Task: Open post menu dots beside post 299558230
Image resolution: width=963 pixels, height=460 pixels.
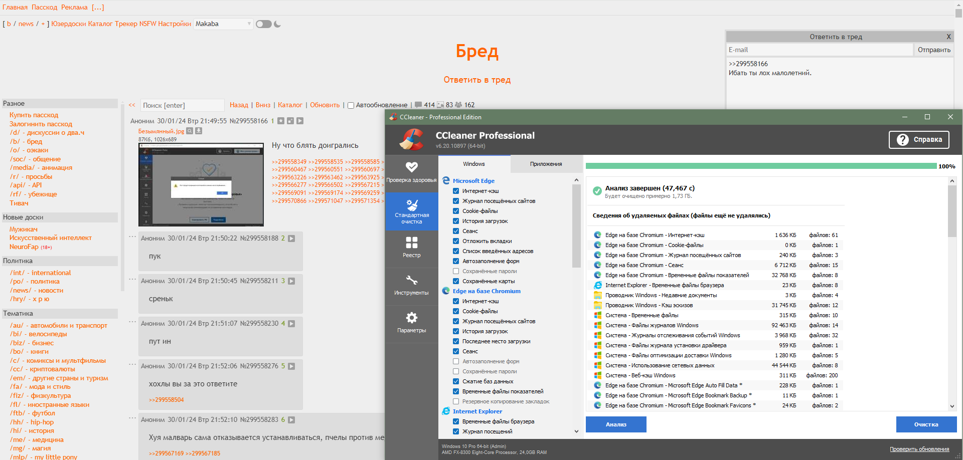Action: tap(132, 322)
